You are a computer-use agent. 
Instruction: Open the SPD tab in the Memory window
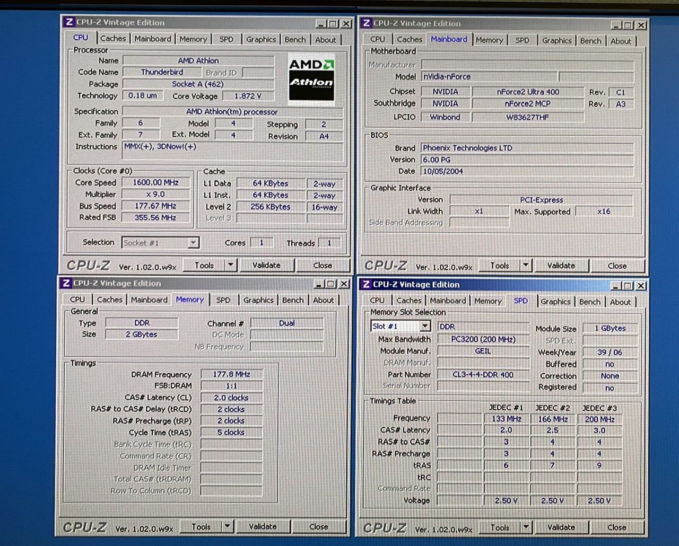(223, 300)
